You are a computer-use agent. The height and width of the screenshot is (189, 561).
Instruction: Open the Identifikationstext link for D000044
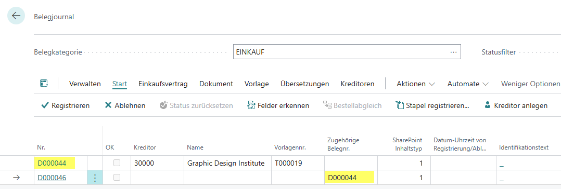click(501, 164)
